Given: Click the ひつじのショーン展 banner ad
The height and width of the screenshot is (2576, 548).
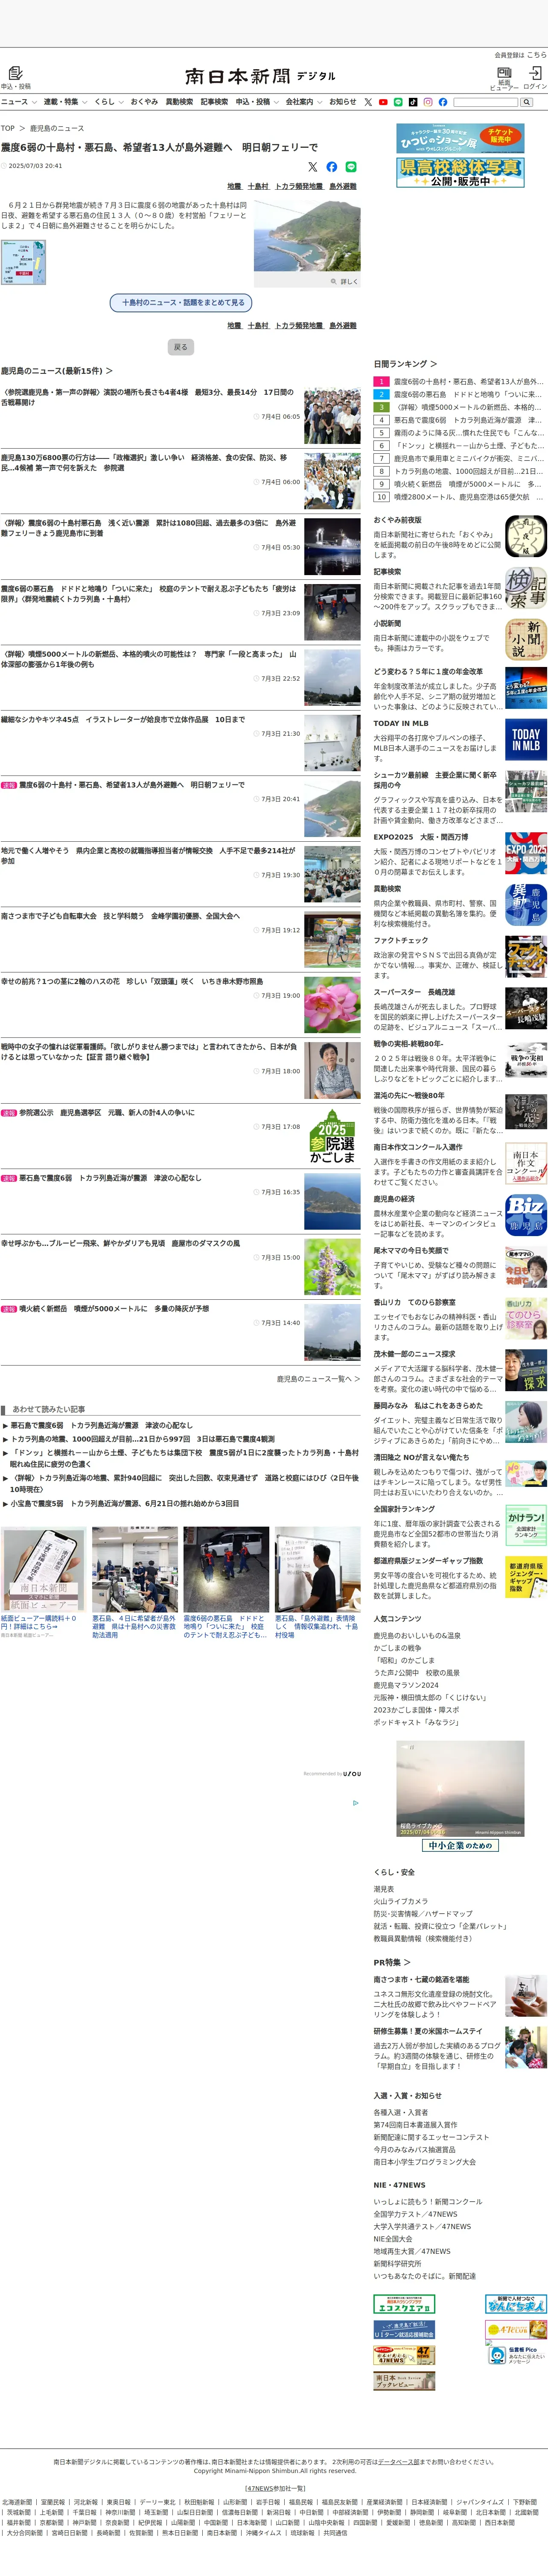Looking at the screenshot, I should [460, 138].
